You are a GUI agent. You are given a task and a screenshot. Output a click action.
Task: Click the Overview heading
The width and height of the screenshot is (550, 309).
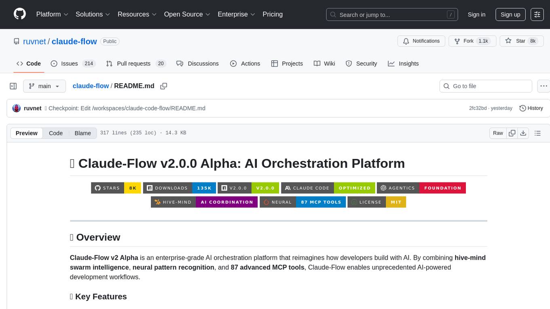pos(95,237)
